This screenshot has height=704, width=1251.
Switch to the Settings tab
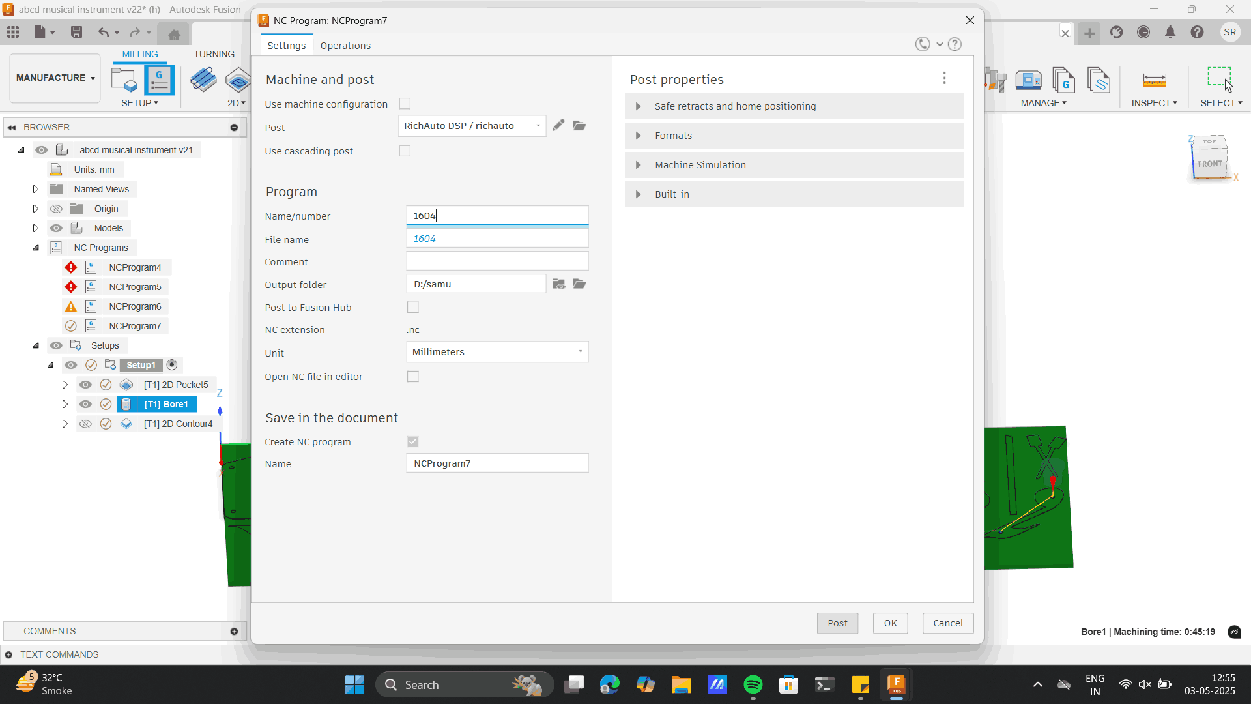[x=286, y=46]
